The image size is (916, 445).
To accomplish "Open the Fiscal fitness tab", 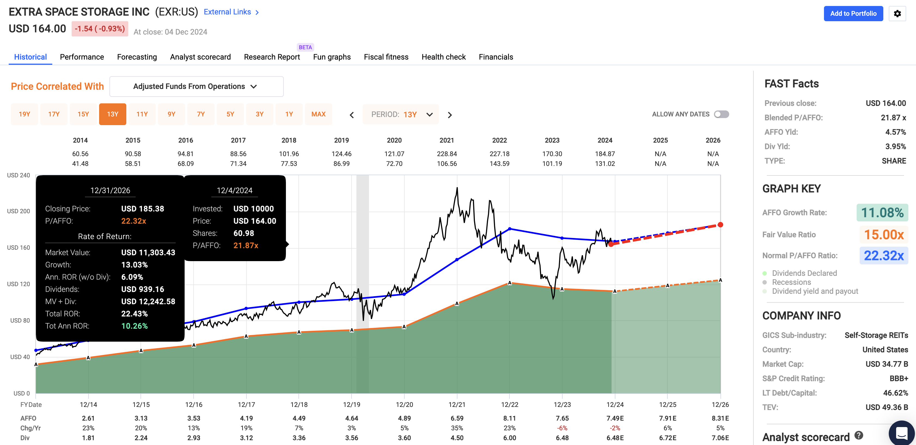I will [x=386, y=57].
